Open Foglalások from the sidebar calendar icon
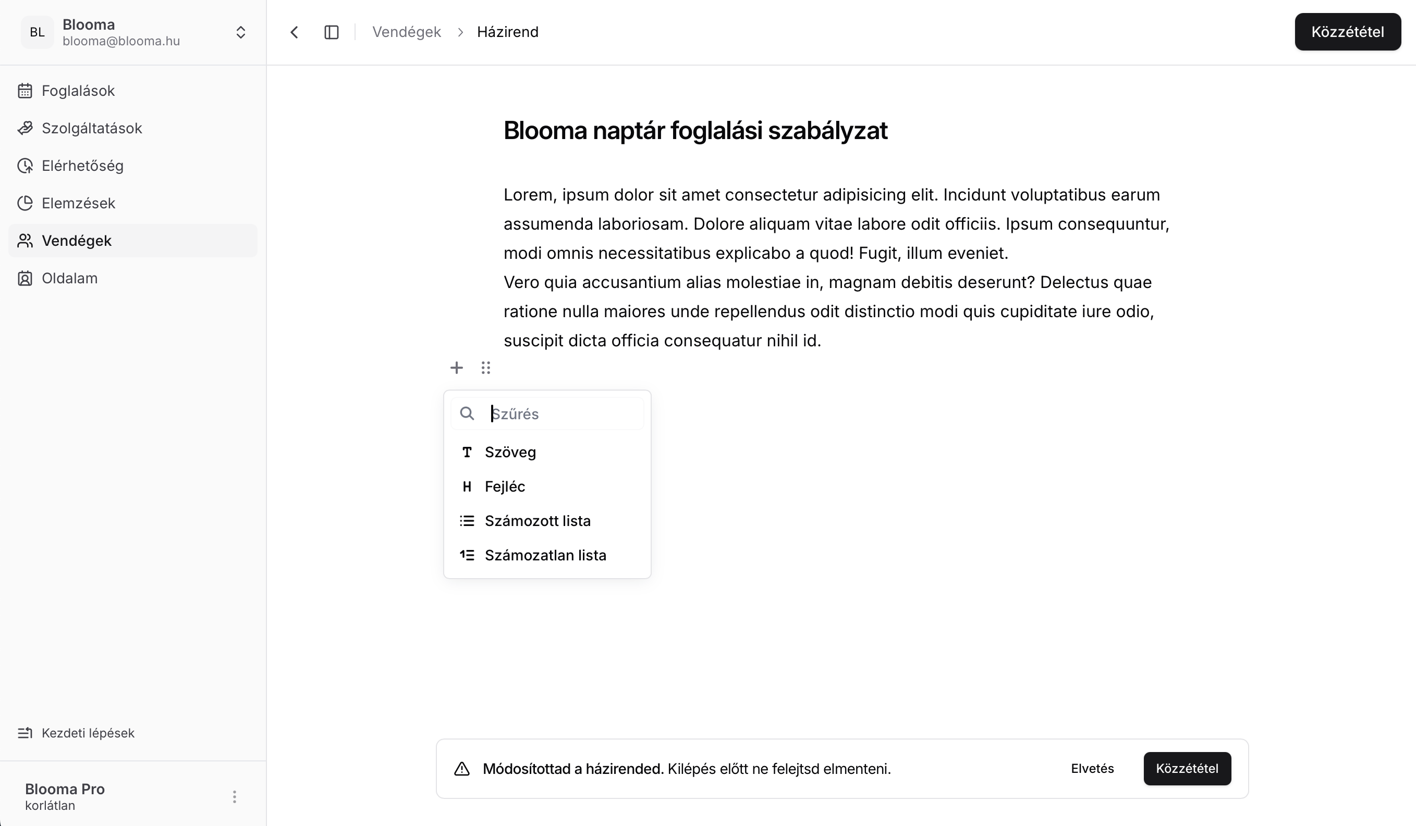This screenshot has width=1416, height=826. coord(25,90)
